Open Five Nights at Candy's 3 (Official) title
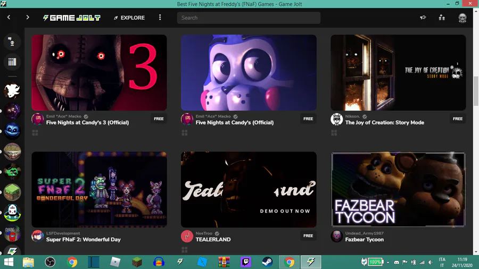Viewport: 479px width, 269px height. tap(87, 123)
